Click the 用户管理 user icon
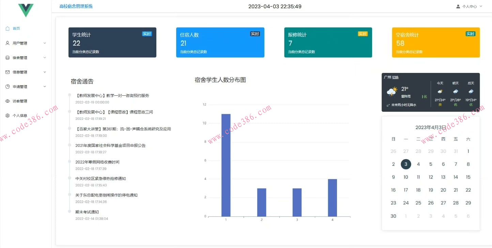 coord(8,43)
